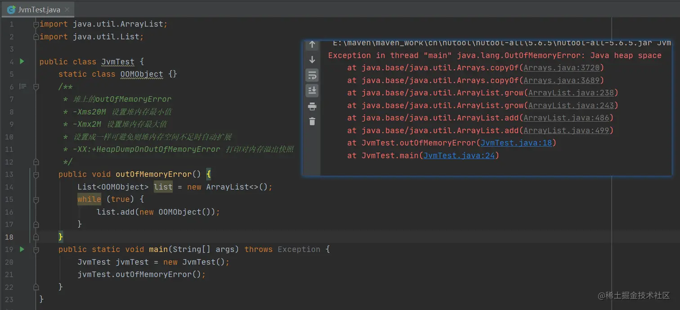The image size is (680, 310).
Task: Open the ArrayList.java:499 link
Action: coord(566,130)
